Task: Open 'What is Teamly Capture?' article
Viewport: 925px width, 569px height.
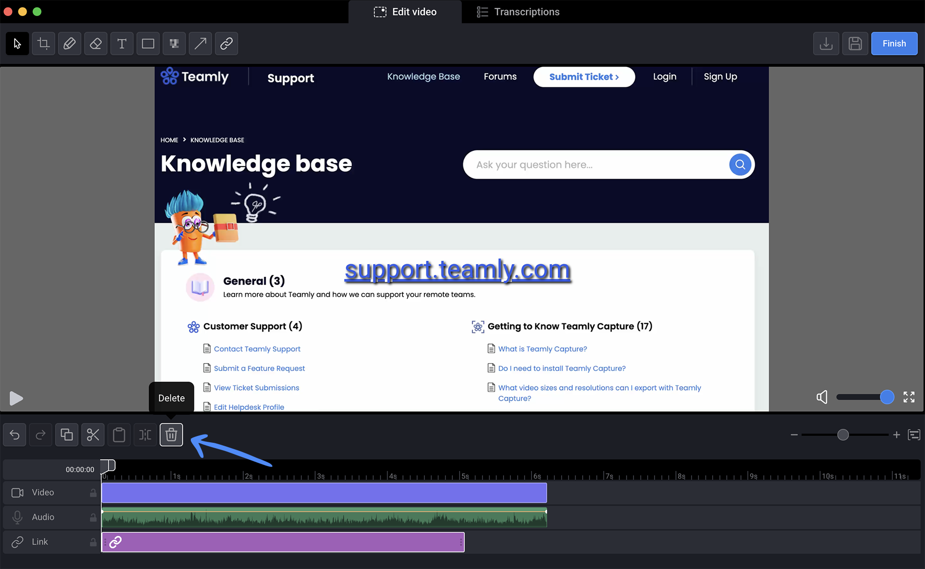Action: [x=542, y=349]
